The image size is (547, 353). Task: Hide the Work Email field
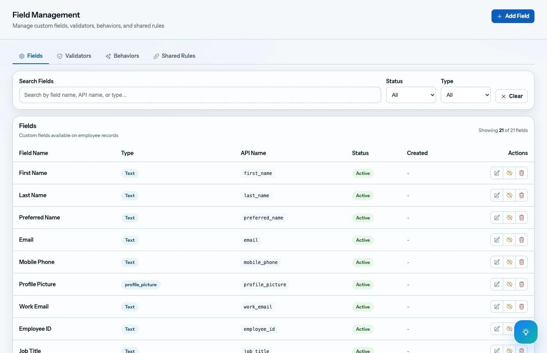(509, 307)
